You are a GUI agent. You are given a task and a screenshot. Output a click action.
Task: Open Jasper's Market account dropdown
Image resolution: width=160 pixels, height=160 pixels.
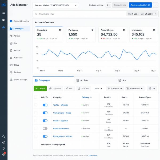coord(56,5)
